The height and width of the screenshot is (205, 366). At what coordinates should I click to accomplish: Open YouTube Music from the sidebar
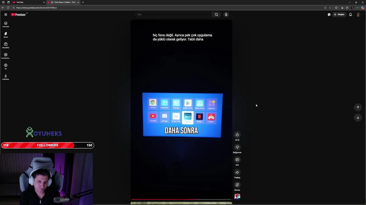[5, 56]
